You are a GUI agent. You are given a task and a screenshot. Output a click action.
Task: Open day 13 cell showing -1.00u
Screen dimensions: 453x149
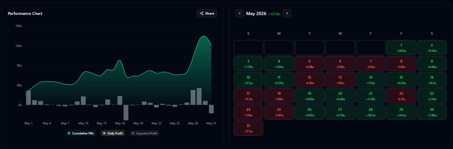(x=340, y=80)
